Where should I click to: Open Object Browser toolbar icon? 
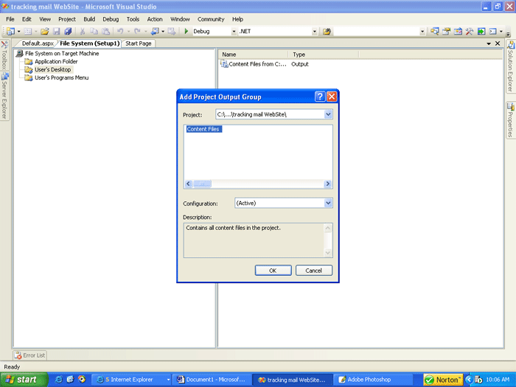point(458,31)
